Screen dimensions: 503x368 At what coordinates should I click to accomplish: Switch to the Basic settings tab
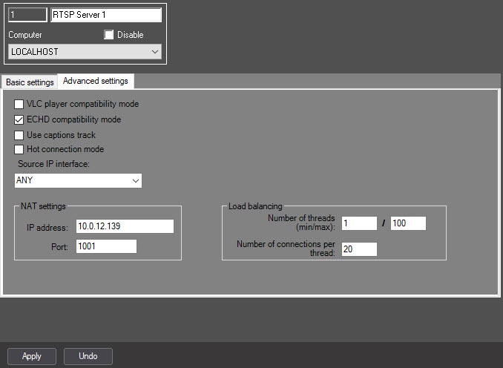(x=30, y=82)
